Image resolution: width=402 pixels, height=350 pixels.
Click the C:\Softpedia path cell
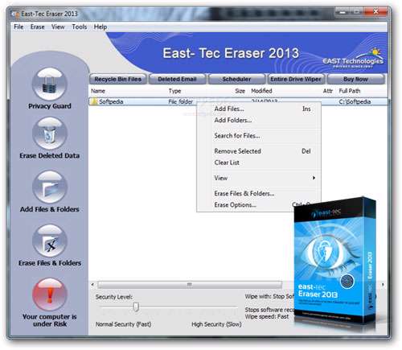pyautogui.click(x=355, y=101)
